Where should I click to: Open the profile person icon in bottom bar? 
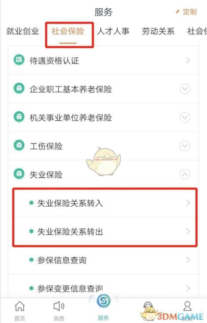coord(187,306)
